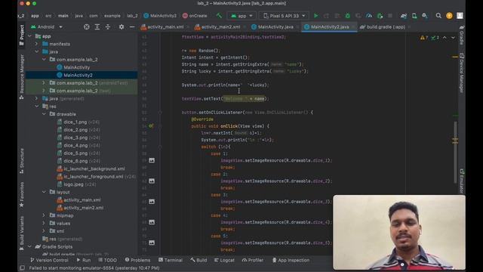Expand com.example.lab_2 (androidTest) package

click(44, 83)
